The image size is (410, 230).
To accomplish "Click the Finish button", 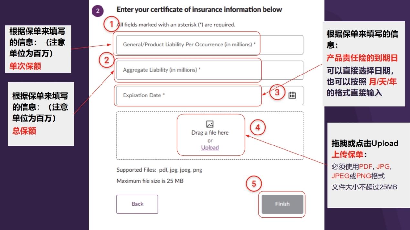I will pos(282,204).
